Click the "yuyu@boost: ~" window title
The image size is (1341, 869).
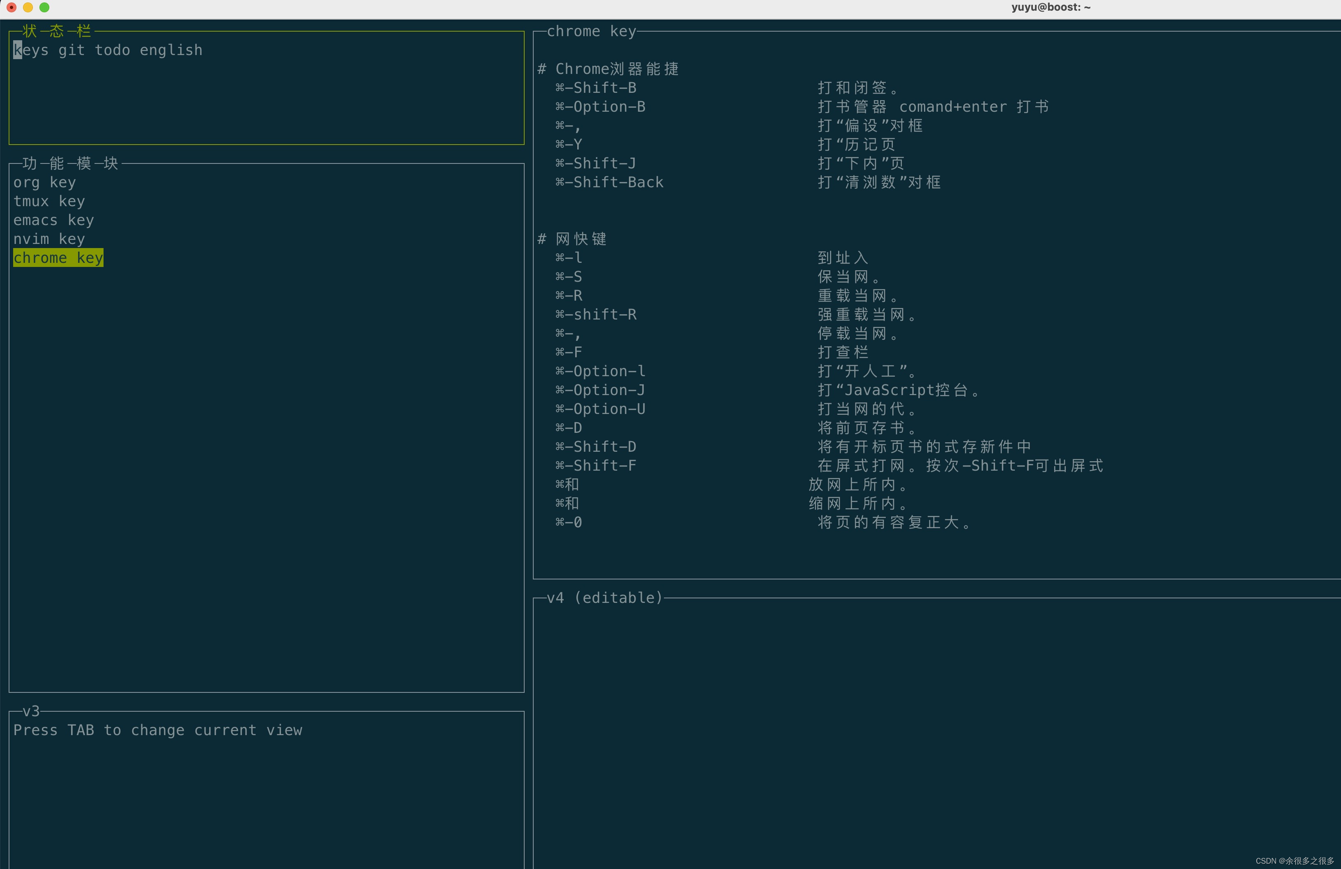[x=1051, y=7]
